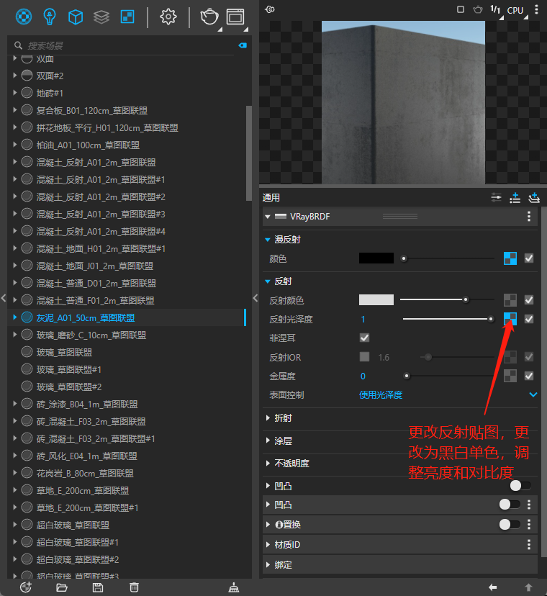Toggle the 置换 switch on
The width and height of the screenshot is (547, 596).
[x=510, y=524]
